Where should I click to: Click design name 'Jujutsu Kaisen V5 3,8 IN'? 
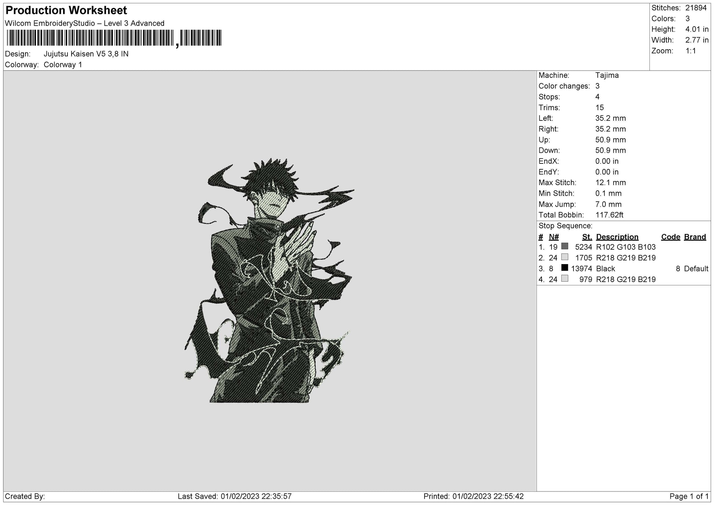click(86, 54)
